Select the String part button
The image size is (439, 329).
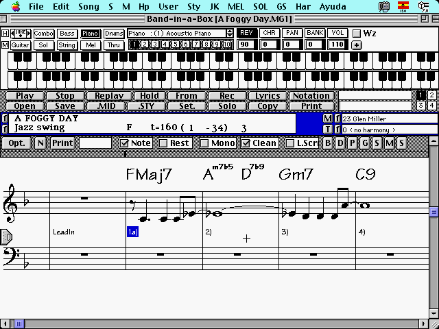coord(67,45)
